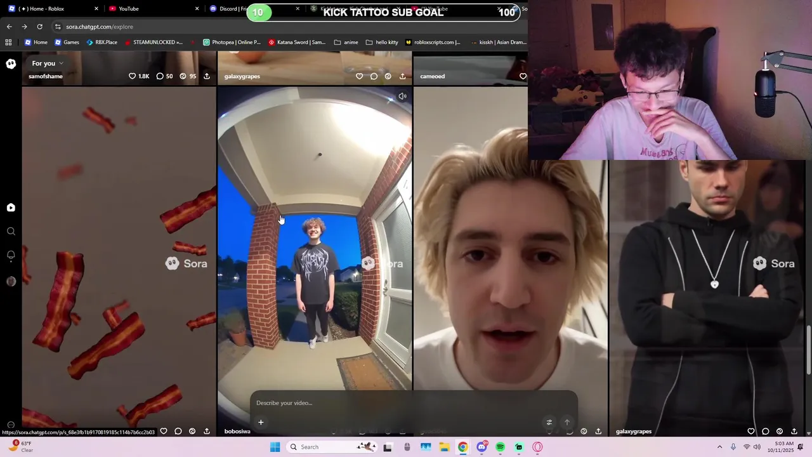Remix the top galaxygrapes video

pyautogui.click(x=388, y=76)
